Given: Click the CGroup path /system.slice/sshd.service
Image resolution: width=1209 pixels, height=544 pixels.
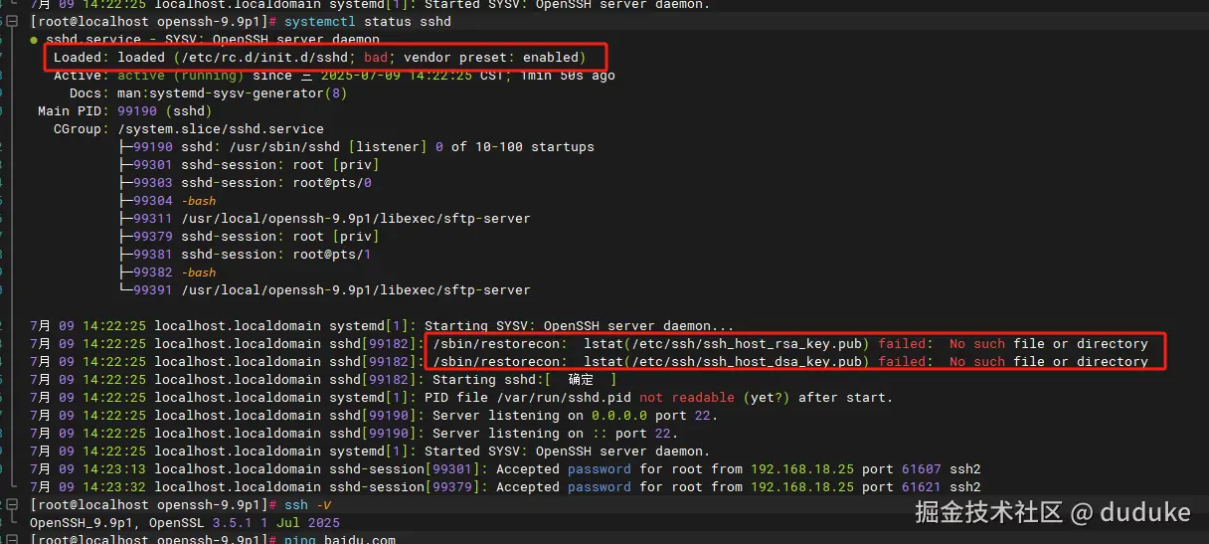Looking at the screenshot, I should 221,129.
